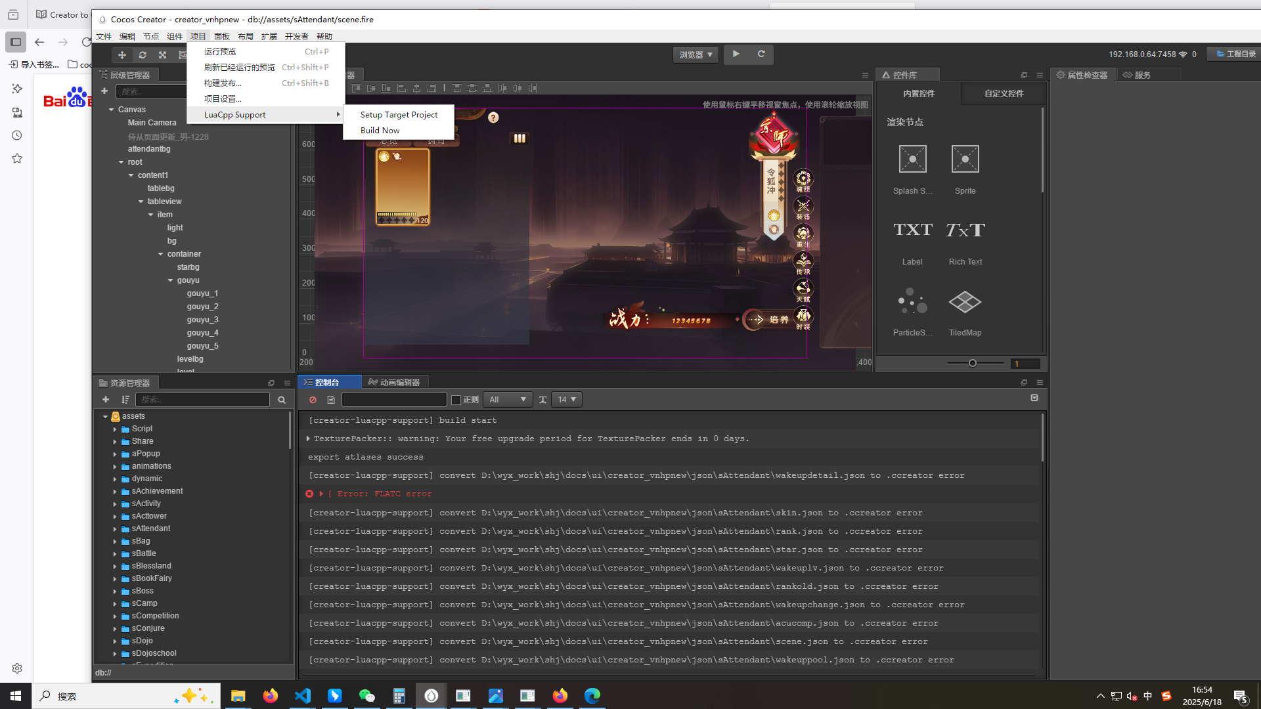Click the 工程目录 button
Image resolution: width=1261 pixels, height=709 pixels.
click(x=1235, y=54)
